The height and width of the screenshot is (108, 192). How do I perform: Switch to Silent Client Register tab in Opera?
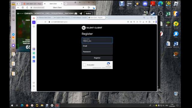click(96, 18)
